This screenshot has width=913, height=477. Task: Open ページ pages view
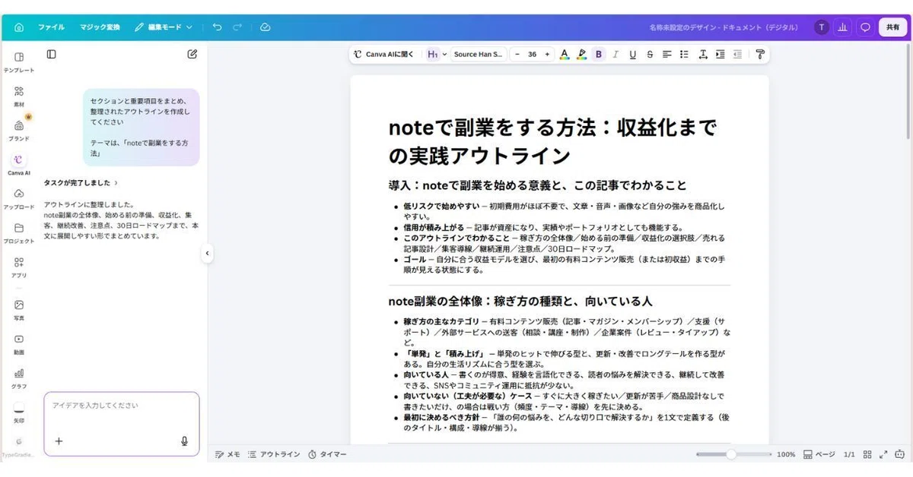pyautogui.click(x=819, y=454)
